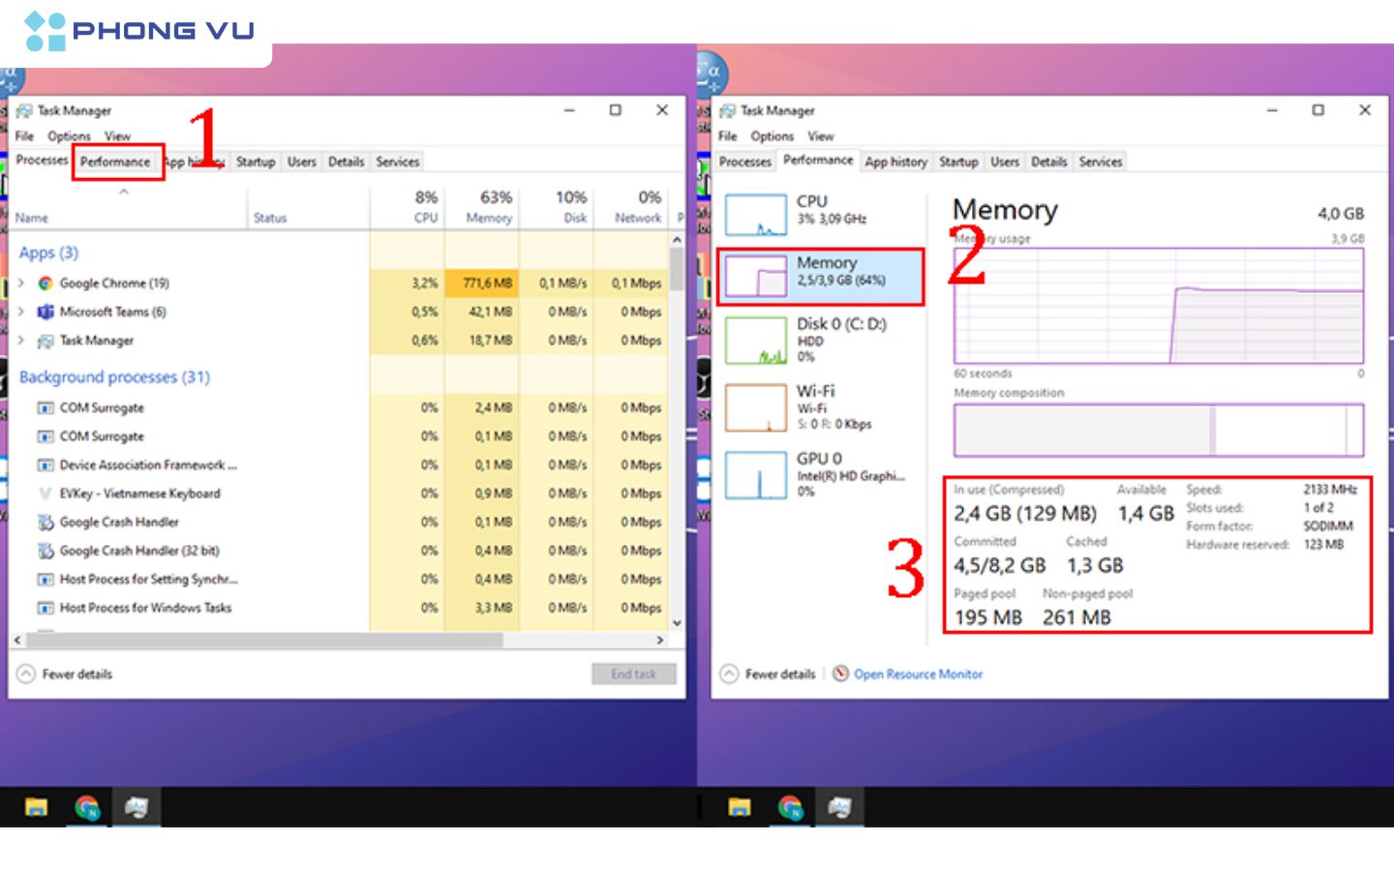Switch to Performance tab in left window
Screen dimensions: 1394x871
(x=115, y=162)
